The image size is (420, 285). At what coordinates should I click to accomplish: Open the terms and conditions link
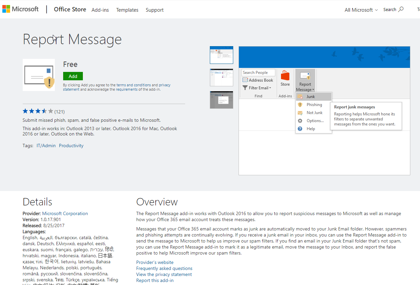134,85
